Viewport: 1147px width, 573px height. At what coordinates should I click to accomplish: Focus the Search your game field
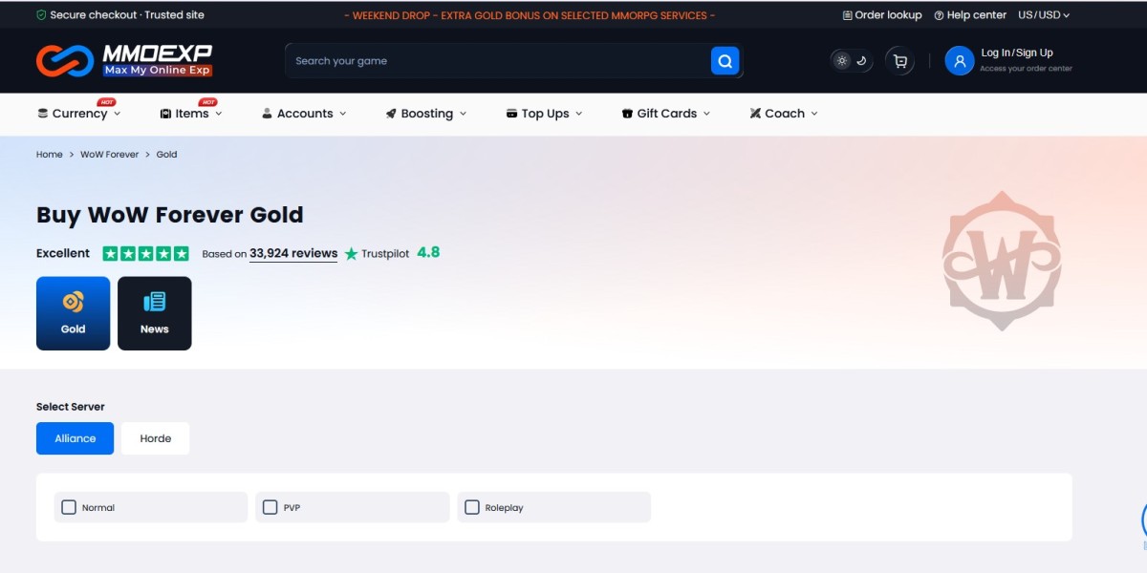coord(497,61)
